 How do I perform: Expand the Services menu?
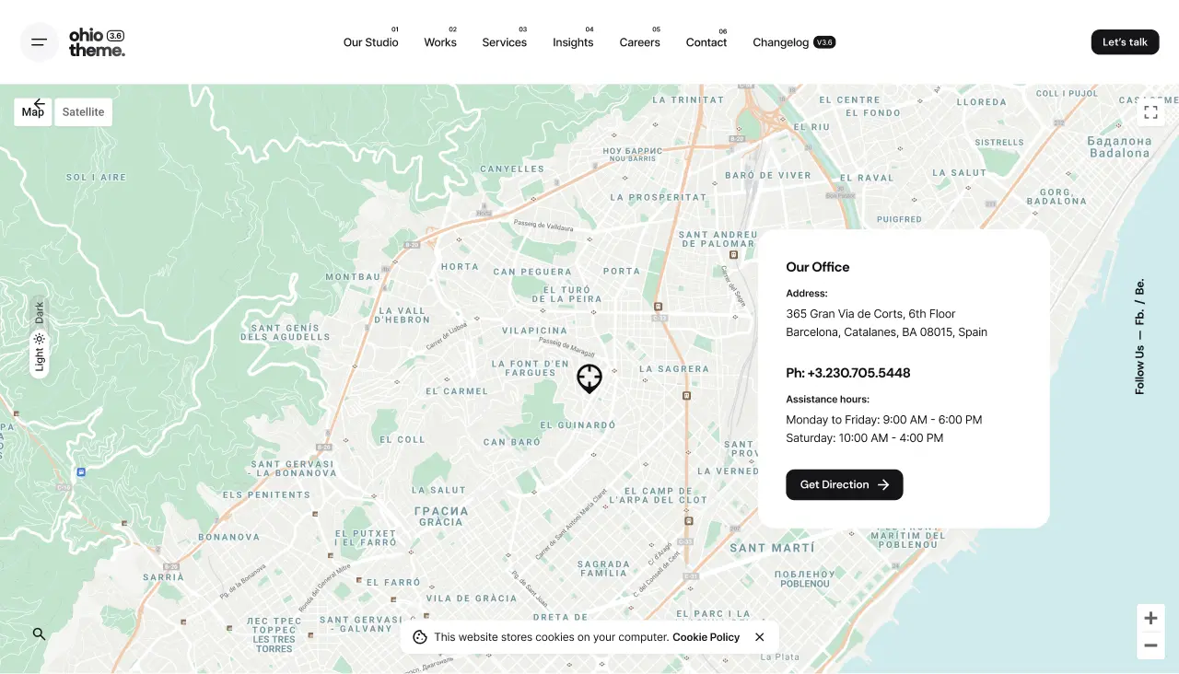(x=504, y=42)
